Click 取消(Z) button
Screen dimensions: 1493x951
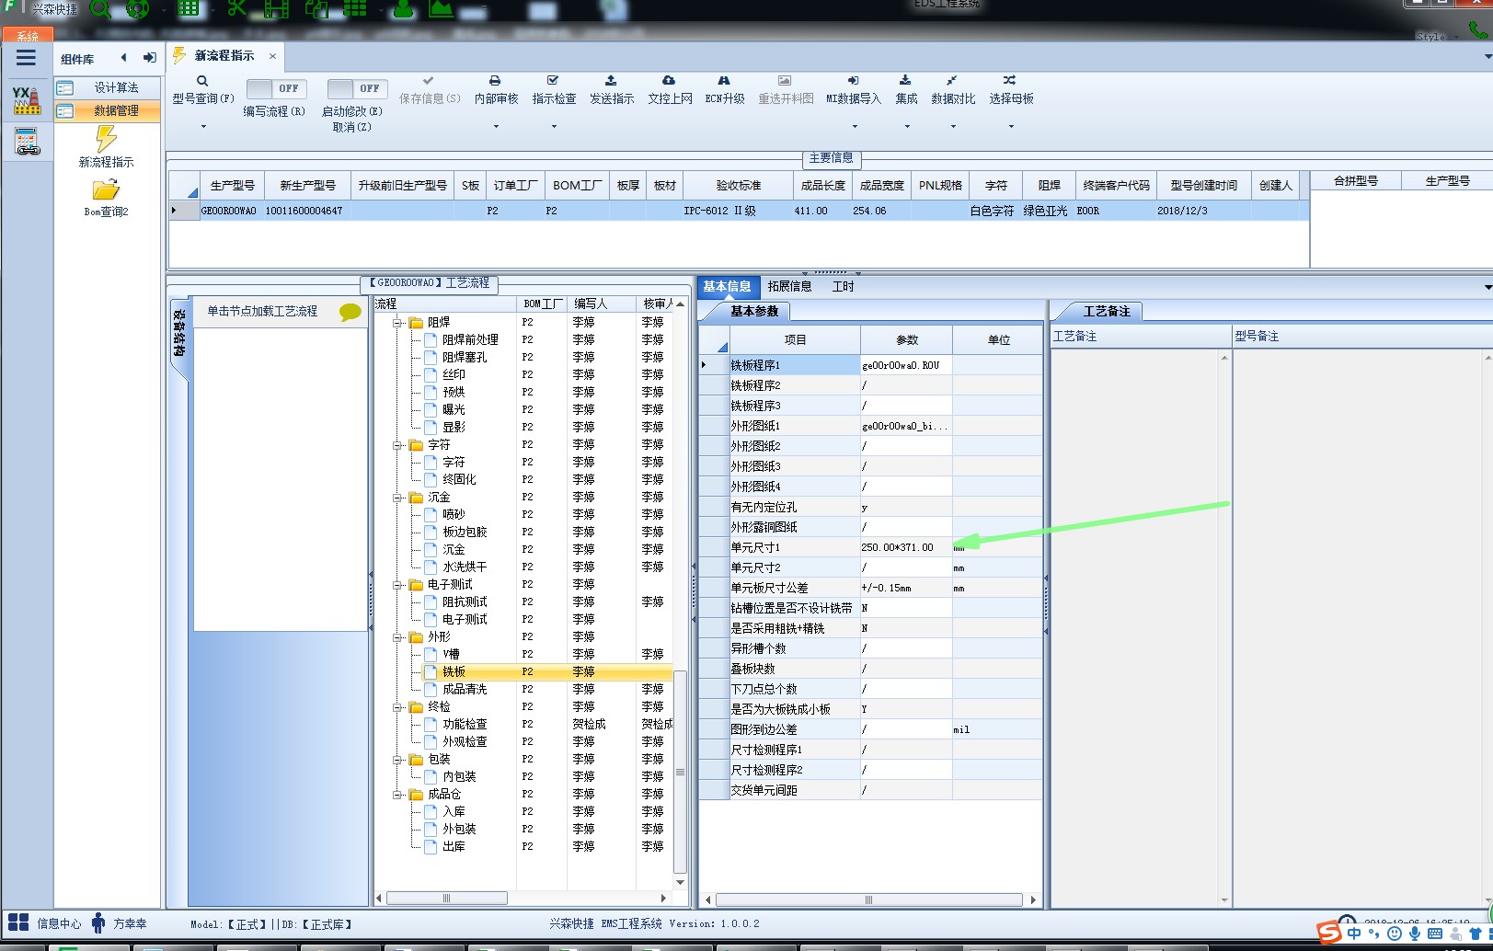352,127
